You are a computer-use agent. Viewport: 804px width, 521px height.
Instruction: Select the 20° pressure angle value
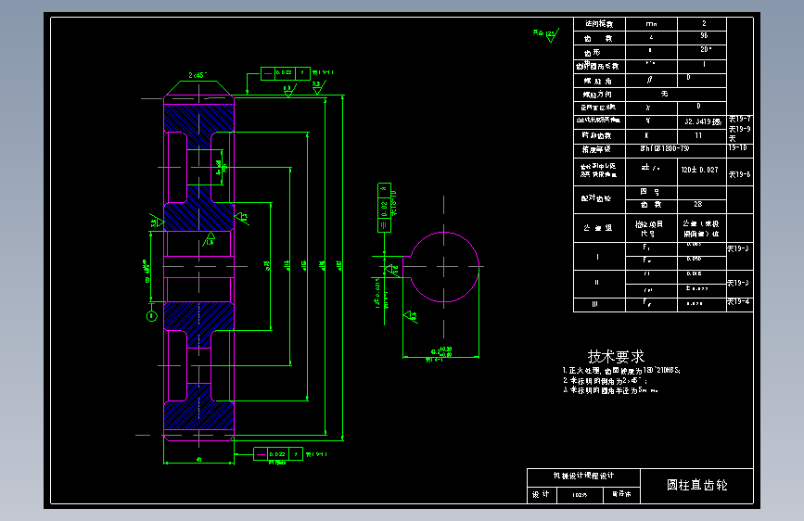[x=706, y=50]
